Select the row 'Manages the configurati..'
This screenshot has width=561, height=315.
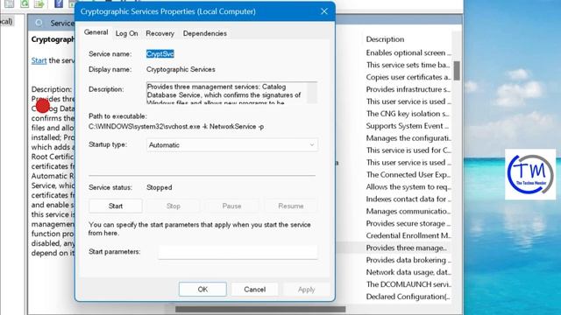click(x=408, y=138)
